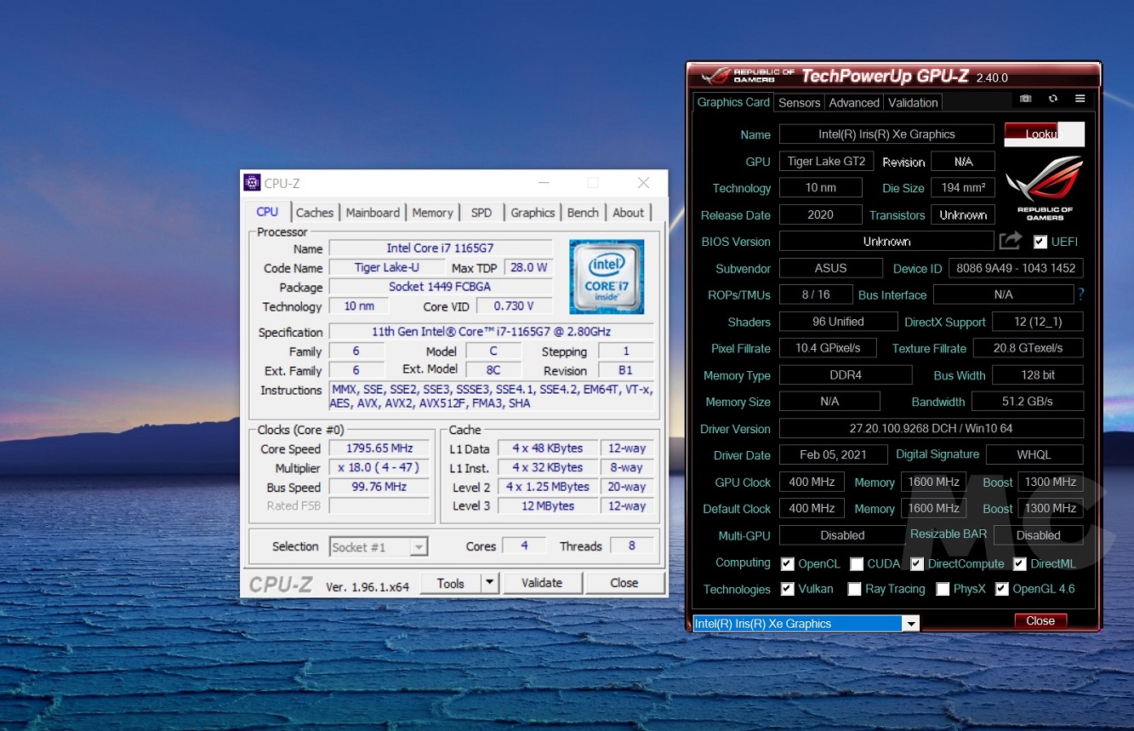Screen dimensions: 1134x731
Task: Click the Bus Interface question mark
Action: (x=1081, y=294)
